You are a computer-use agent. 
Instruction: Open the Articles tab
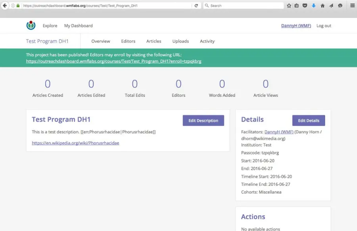[x=154, y=41]
